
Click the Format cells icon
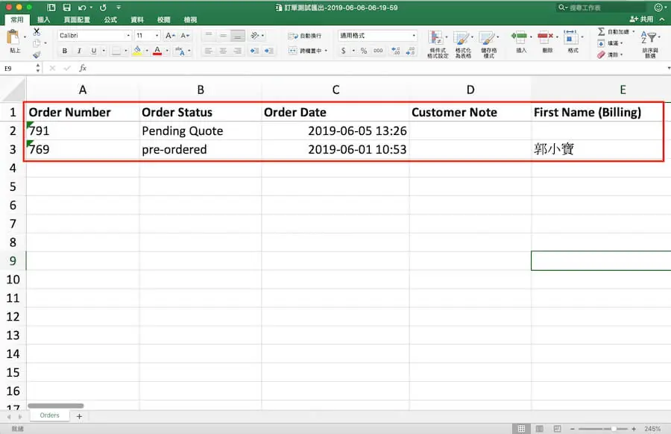pyautogui.click(x=570, y=37)
